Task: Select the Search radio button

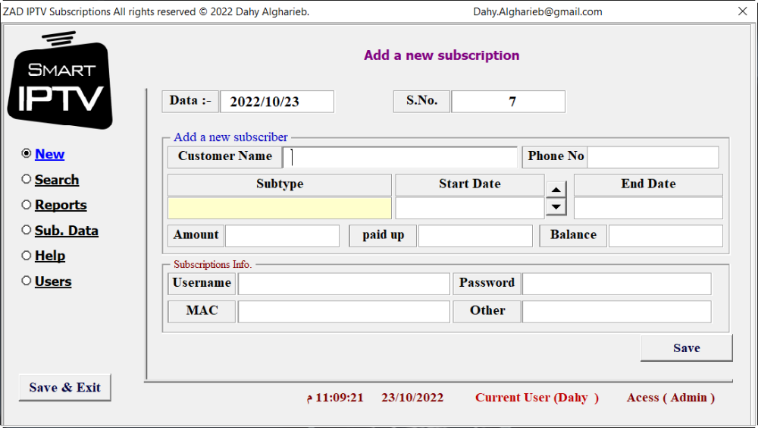Action: point(27,179)
